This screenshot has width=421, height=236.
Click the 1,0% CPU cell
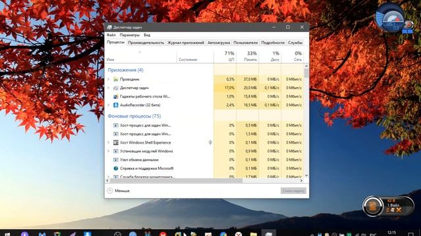[x=225, y=96]
